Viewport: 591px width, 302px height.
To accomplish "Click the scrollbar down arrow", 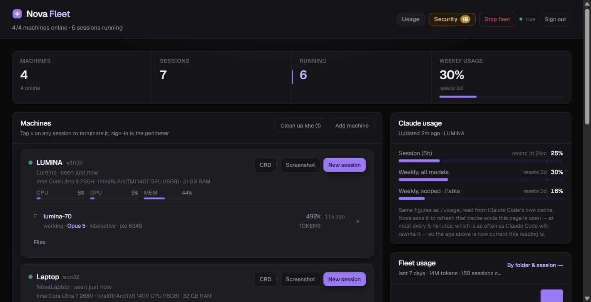I will point(587,299).
